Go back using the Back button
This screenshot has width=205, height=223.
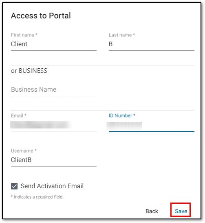tap(152, 211)
